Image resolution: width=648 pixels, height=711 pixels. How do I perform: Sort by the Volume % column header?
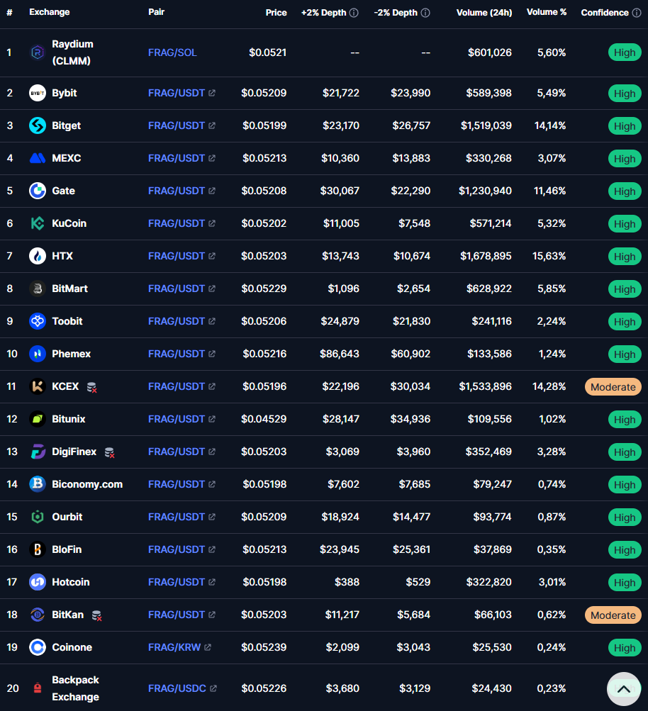(x=547, y=12)
